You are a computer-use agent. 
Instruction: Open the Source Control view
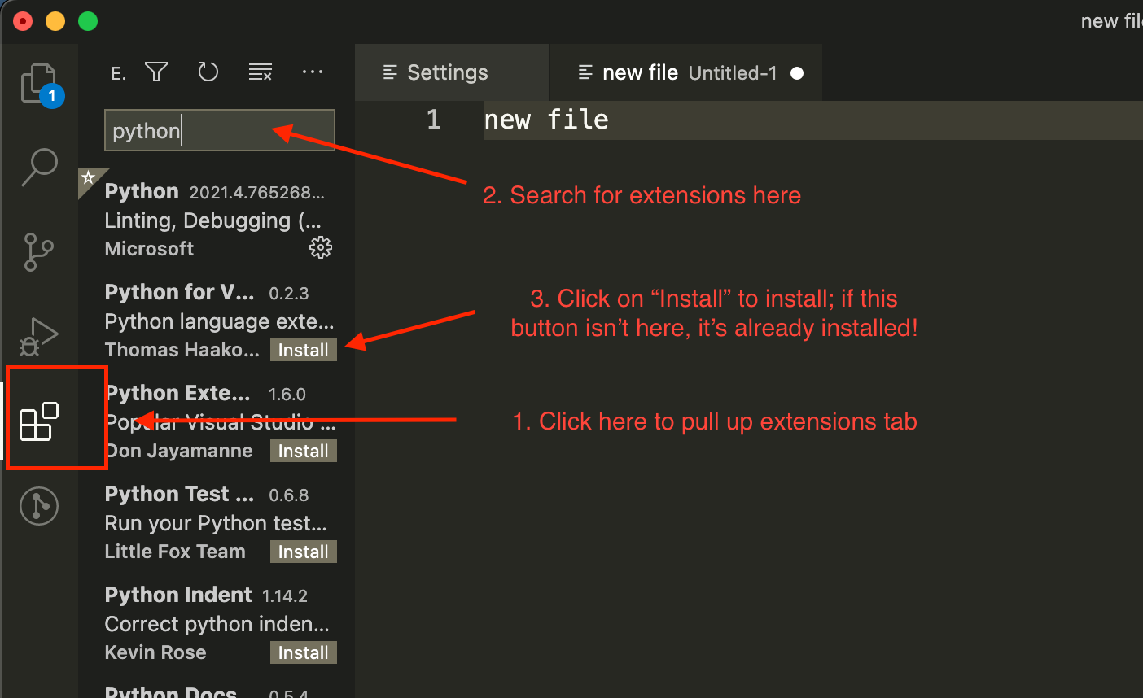38,251
